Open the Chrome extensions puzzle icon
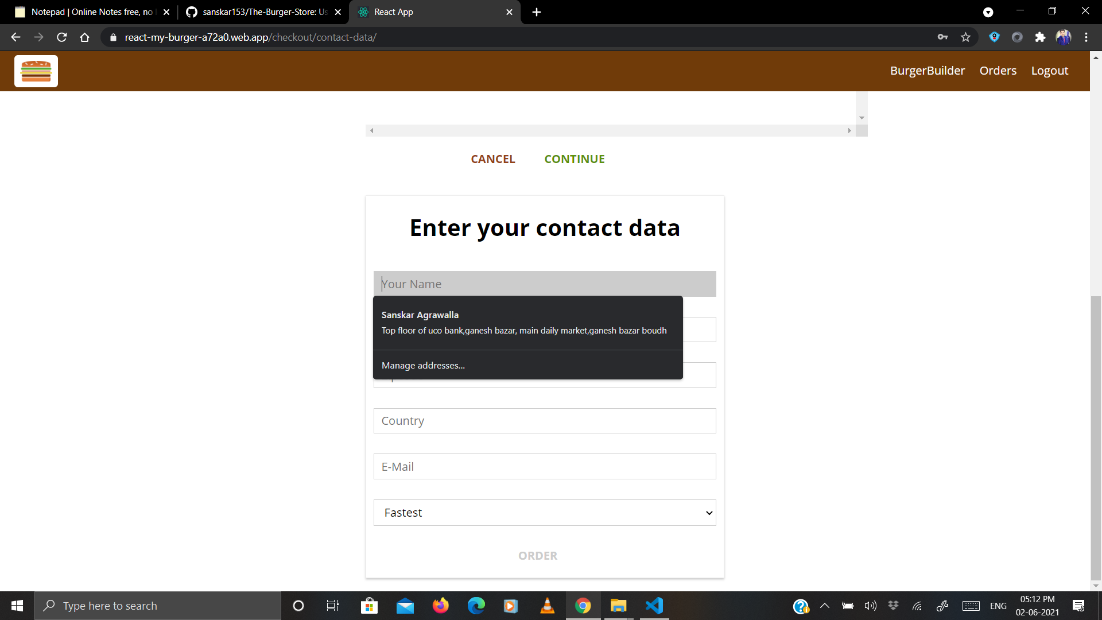 point(1041,37)
